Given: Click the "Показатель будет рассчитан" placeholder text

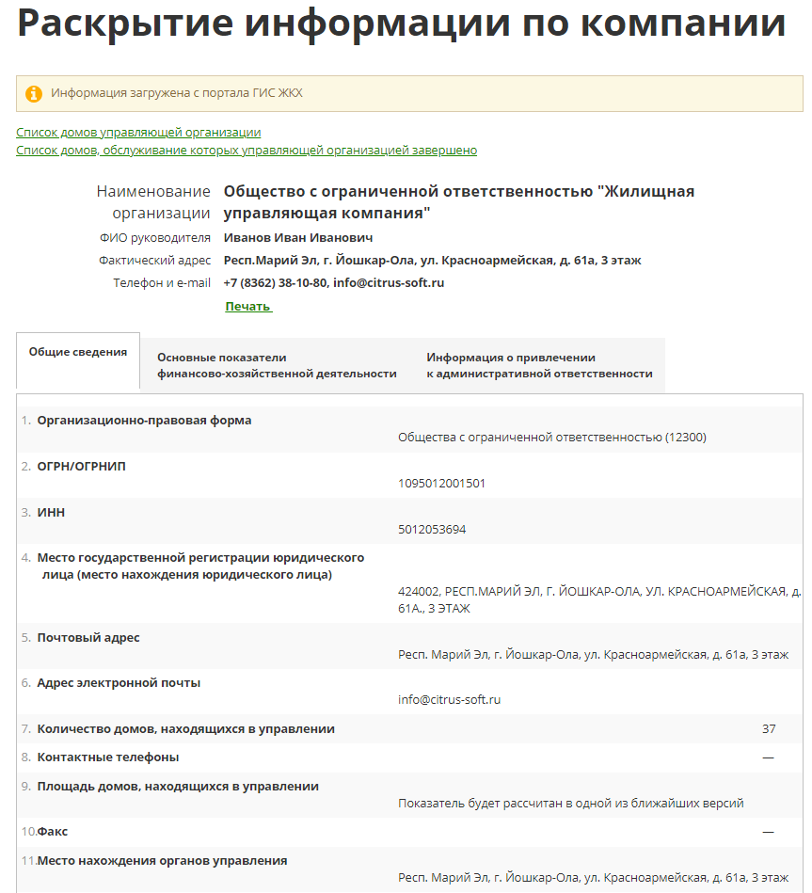Looking at the screenshot, I should (570, 804).
